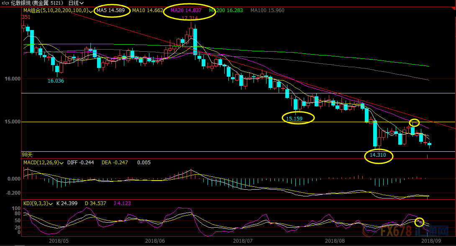
Task: Click the 2018/07 date axis label
Action: coord(243,241)
